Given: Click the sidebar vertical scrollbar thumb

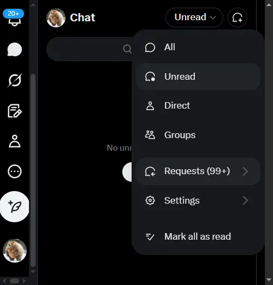Looking at the screenshot, I should 33,170.
